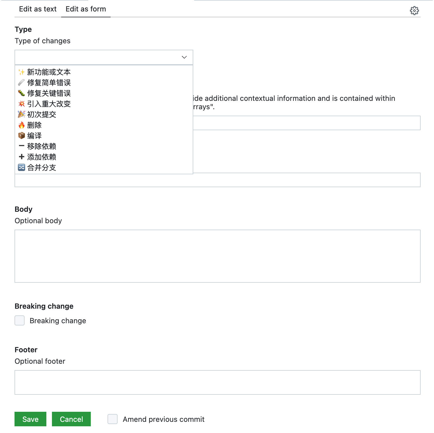Open the settings gear icon
Image resolution: width=434 pixels, height=433 pixels.
click(414, 11)
